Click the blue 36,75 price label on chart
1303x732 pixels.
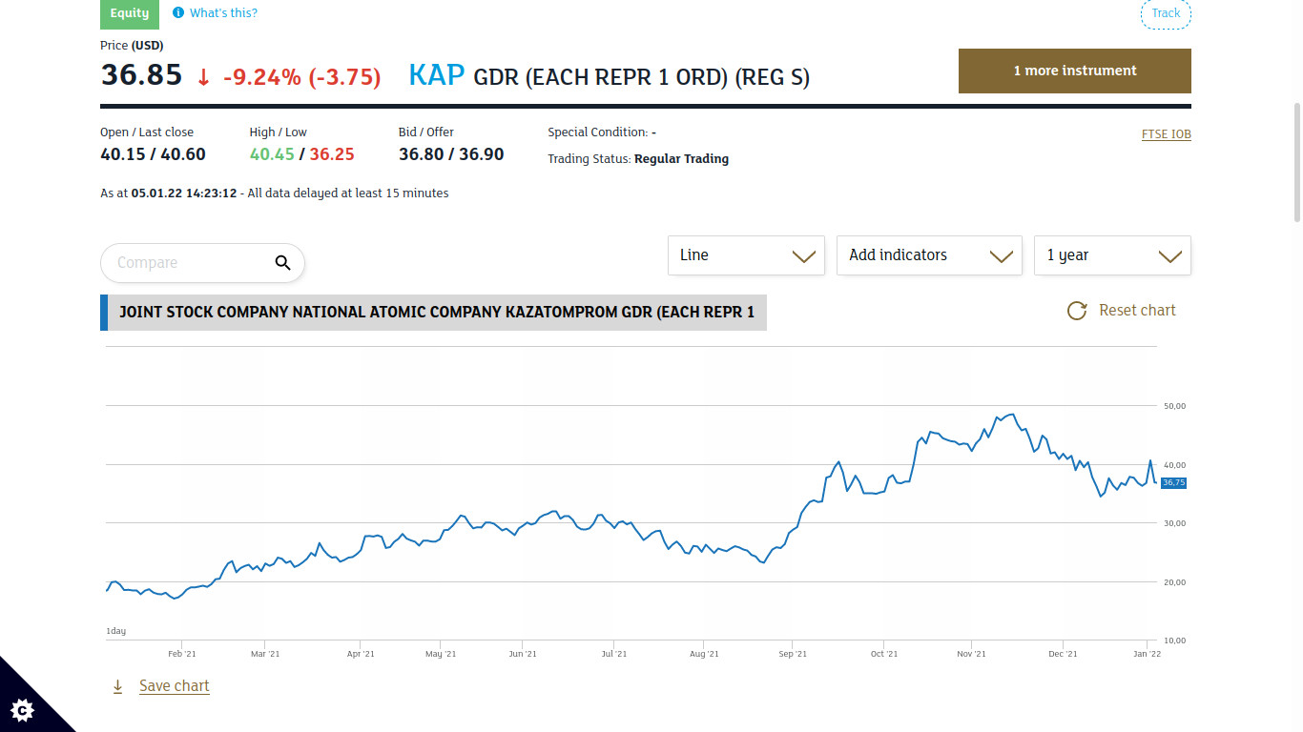coord(1173,483)
